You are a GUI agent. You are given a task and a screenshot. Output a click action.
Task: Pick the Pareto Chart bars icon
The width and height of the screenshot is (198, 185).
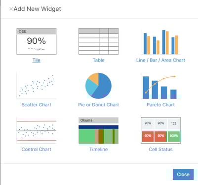160,86
